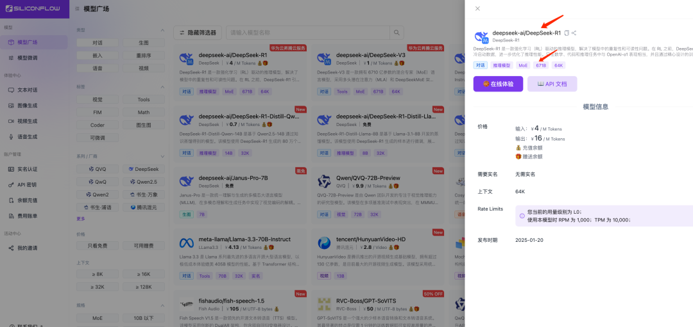Click the 模型广场 cube icon in sidebar
The width and height of the screenshot is (693, 327).
point(11,42)
